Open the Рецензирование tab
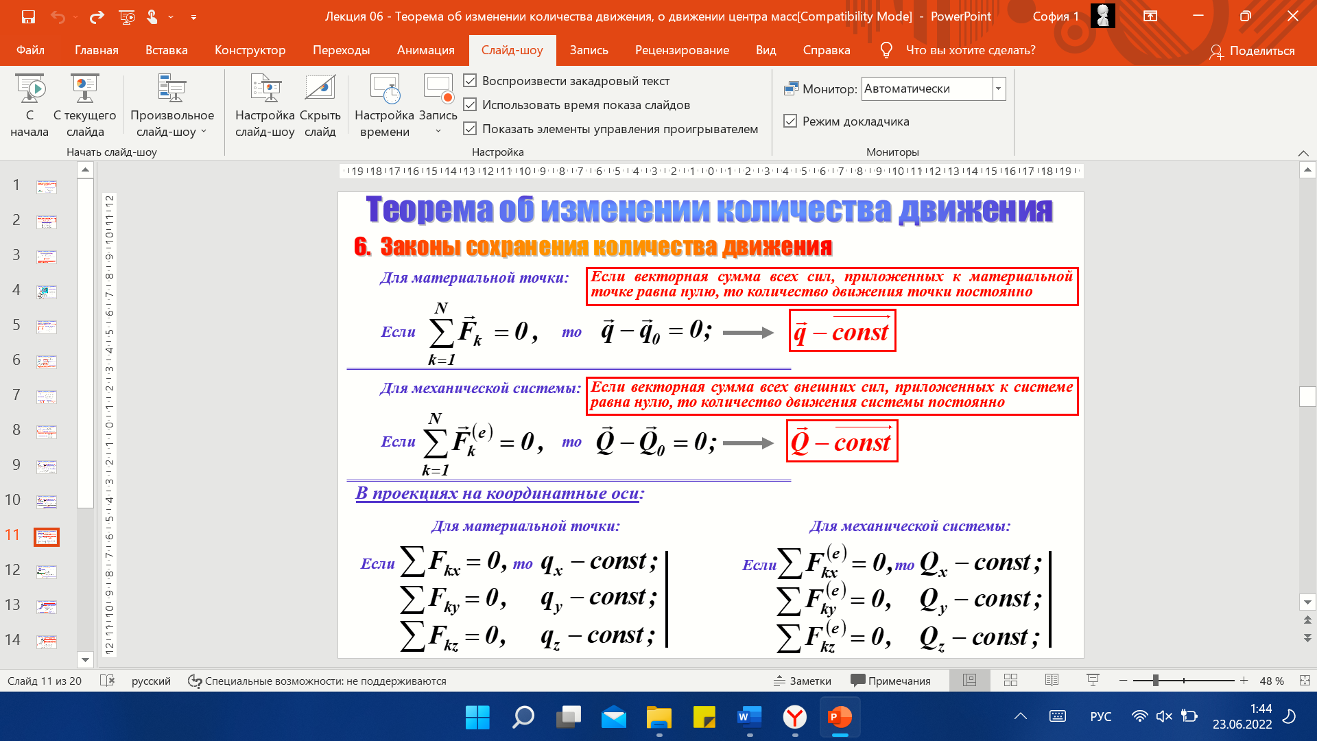Screen dimensions: 1317x741 (683, 50)
